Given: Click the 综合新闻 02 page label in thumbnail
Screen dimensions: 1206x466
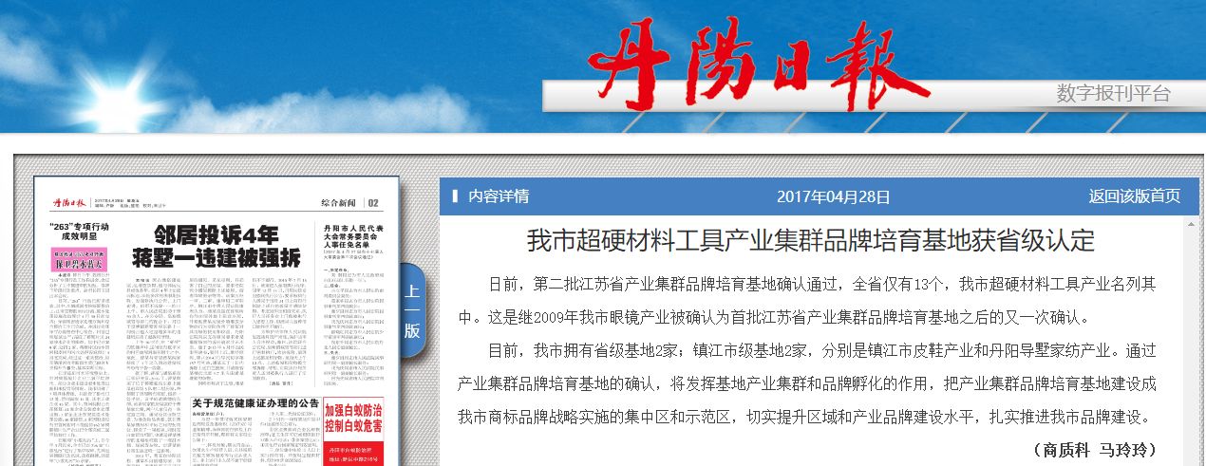Looking at the screenshot, I should [x=349, y=202].
